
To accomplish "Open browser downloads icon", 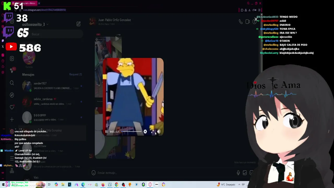I will 249,10.
